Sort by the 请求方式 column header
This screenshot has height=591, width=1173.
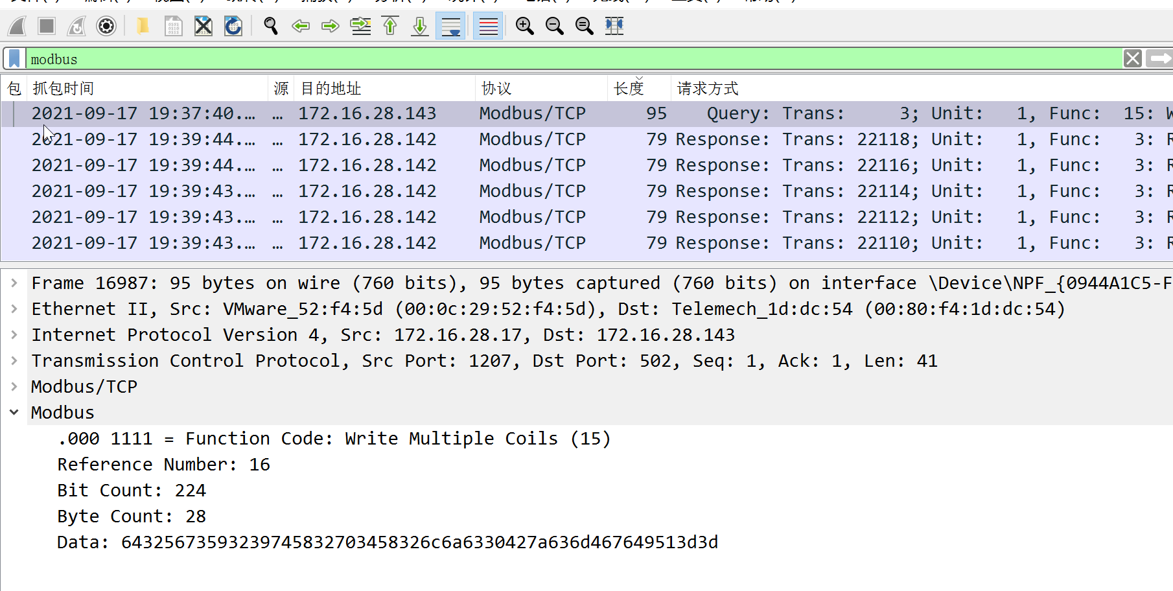click(920, 88)
